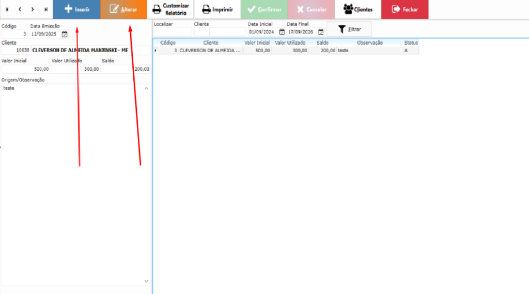Open calendar icon for Data Inicial
529x294 pixels.
(282, 32)
